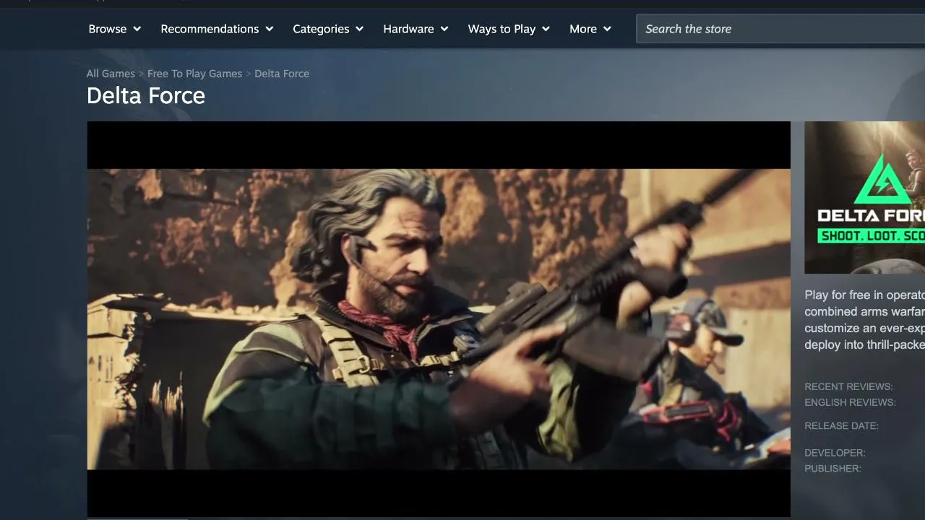Select the RELEASE DATE label
This screenshot has height=520, width=925.
pyautogui.click(x=841, y=426)
